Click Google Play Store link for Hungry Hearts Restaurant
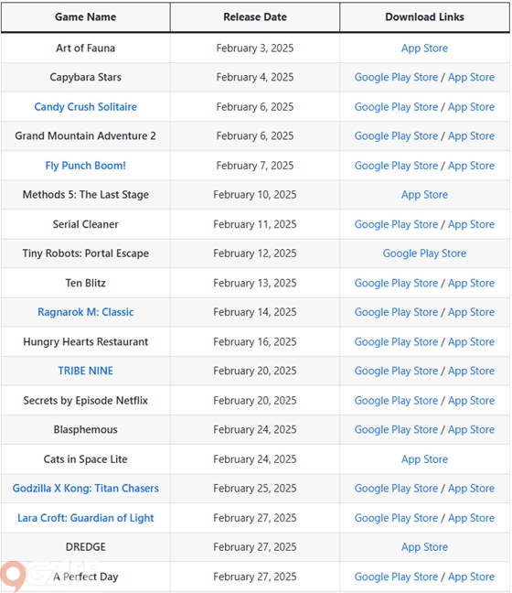The height and width of the screenshot is (593, 512). [396, 342]
